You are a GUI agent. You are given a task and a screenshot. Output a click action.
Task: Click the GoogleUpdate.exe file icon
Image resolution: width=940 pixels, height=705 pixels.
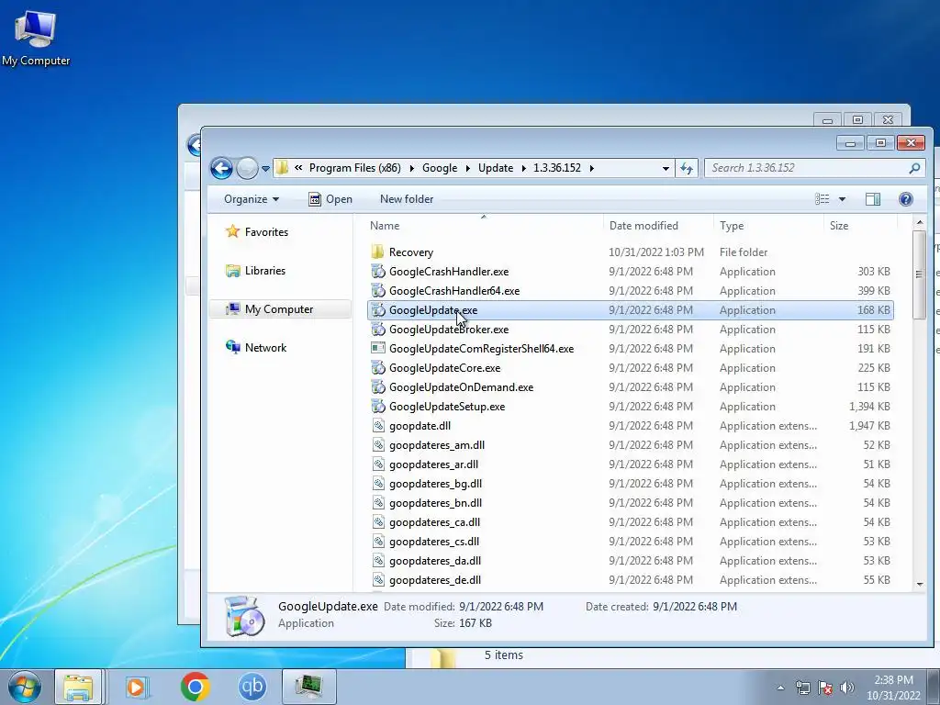pos(377,310)
